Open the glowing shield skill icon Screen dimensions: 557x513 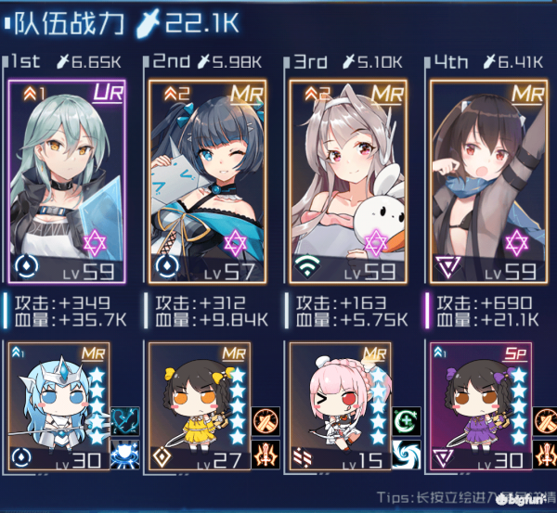125,455
